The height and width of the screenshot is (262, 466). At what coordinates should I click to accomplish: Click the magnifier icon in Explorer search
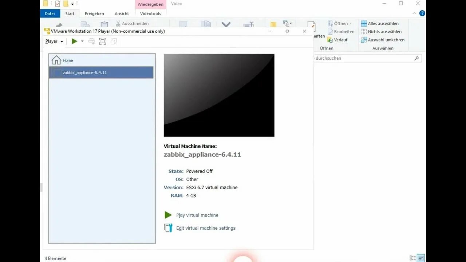(x=416, y=58)
